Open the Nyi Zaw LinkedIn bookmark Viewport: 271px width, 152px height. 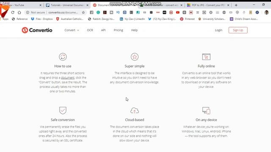[133, 19]
